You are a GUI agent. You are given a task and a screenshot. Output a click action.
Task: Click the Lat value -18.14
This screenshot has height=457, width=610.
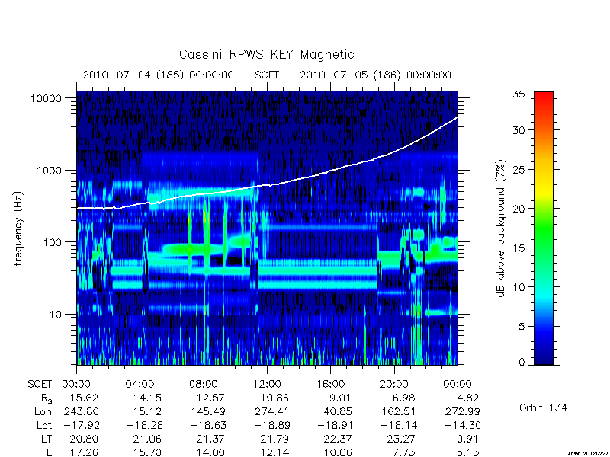click(399, 426)
